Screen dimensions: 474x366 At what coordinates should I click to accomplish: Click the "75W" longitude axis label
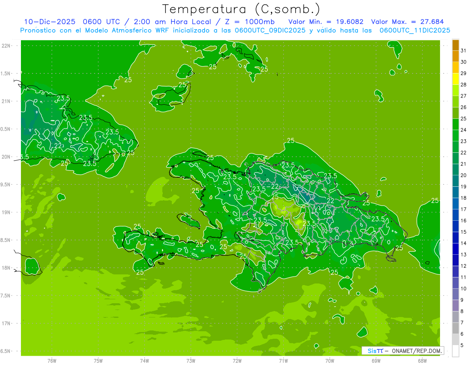(98, 361)
